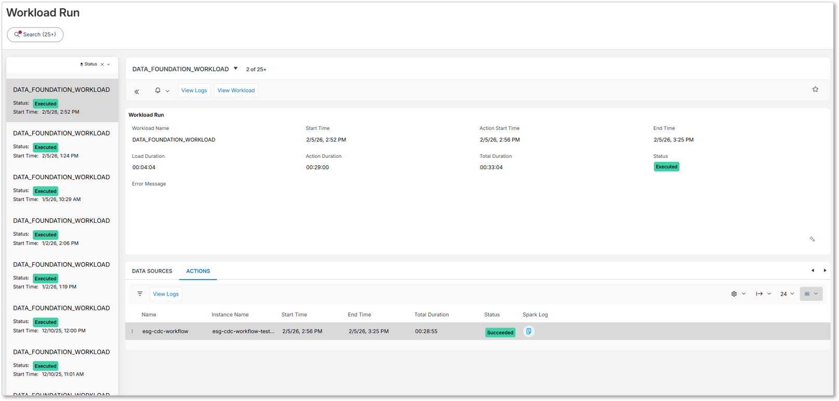The width and height of the screenshot is (839, 401).
Task: Click the notification bell icon
Action: tap(157, 90)
